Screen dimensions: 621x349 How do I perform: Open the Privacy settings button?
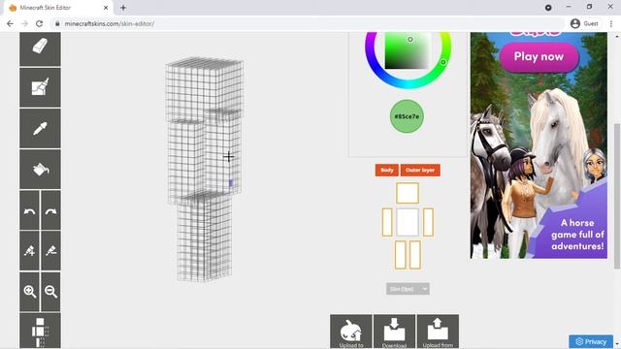(x=591, y=341)
